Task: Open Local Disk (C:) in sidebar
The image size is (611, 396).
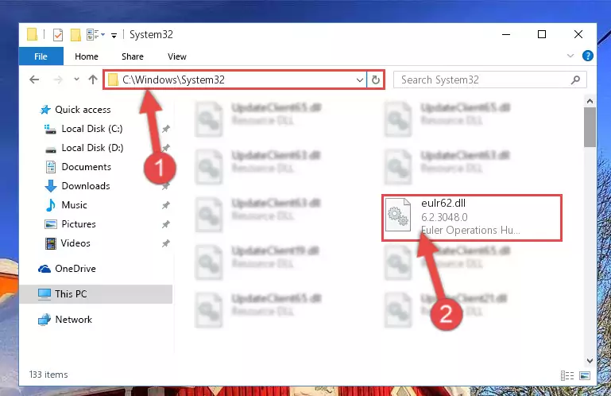Action: click(83, 129)
